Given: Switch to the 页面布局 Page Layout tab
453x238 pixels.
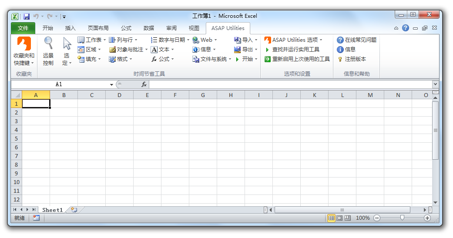Looking at the screenshot, I should click(x=98, y=28).
